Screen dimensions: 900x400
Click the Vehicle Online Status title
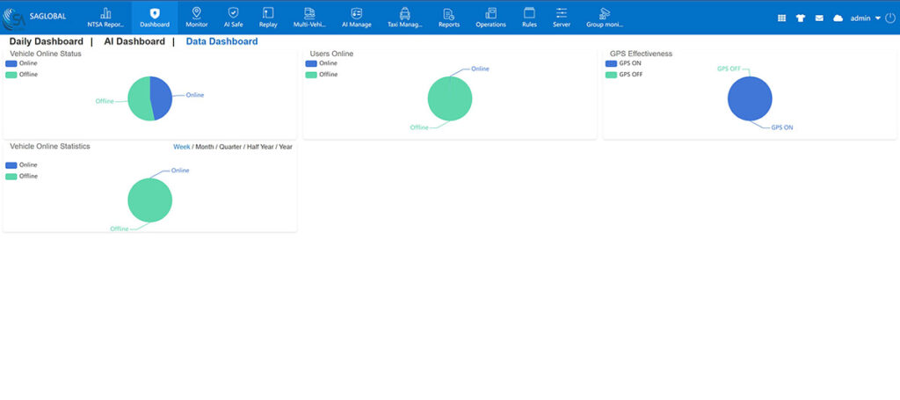point(46,54)
